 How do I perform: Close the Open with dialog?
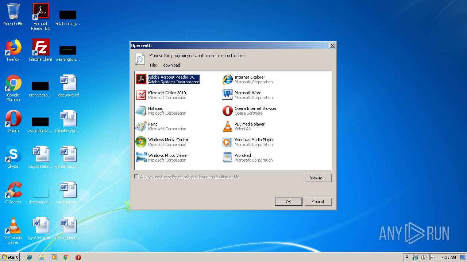332,45
